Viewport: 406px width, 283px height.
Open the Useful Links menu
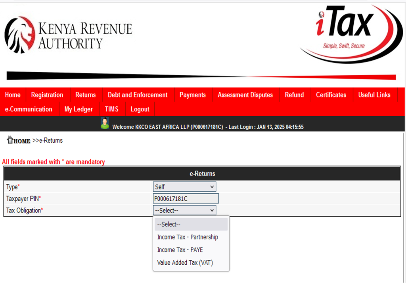[x=374, y=95]
